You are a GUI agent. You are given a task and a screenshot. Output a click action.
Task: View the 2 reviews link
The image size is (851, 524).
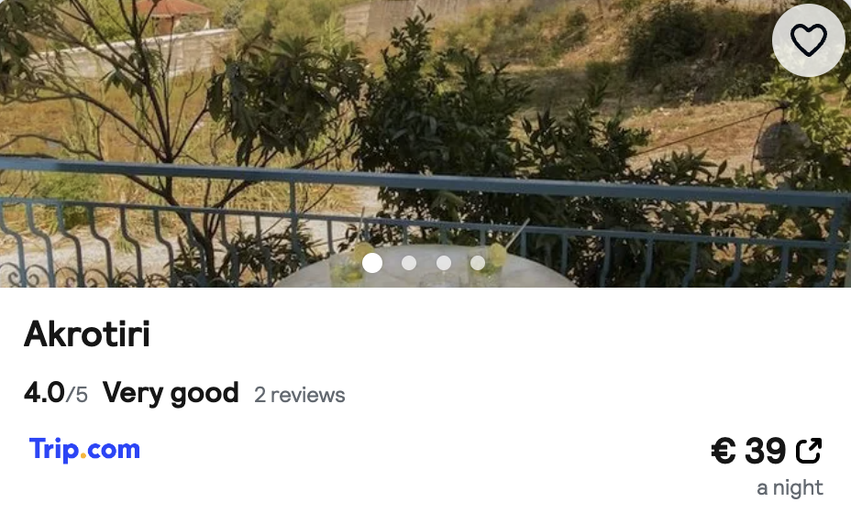pos(300,395)
